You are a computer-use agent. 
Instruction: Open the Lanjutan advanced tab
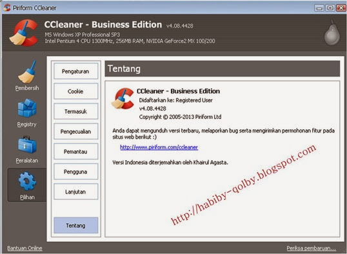[x=75, y=192]
